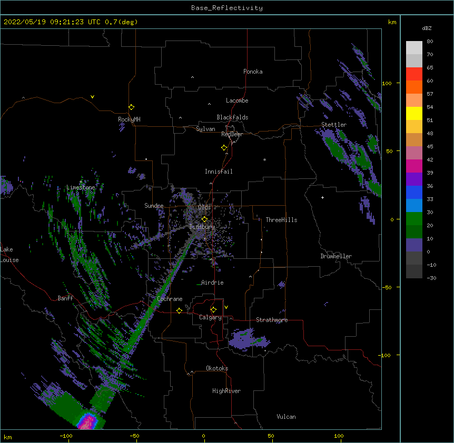Screen dimensions: 454x443
Task: Select the 0 tick on bottom axis
Action: [x=203, y=436]
